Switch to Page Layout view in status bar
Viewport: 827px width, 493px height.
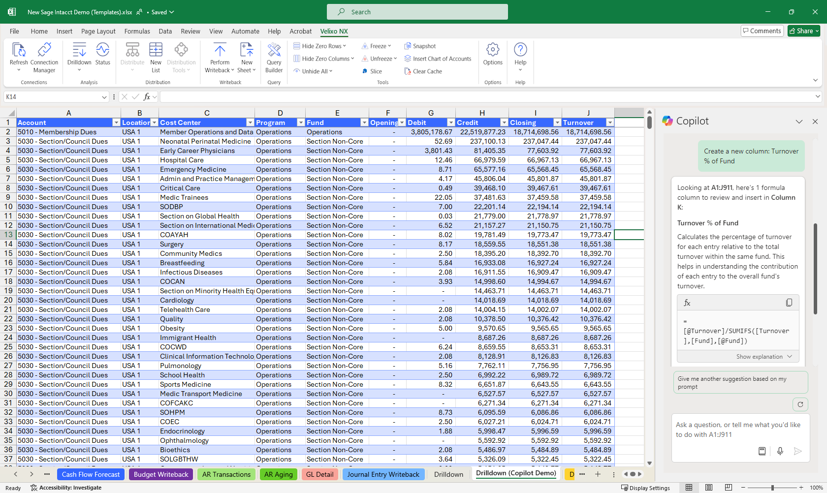[x=708, y=488]
